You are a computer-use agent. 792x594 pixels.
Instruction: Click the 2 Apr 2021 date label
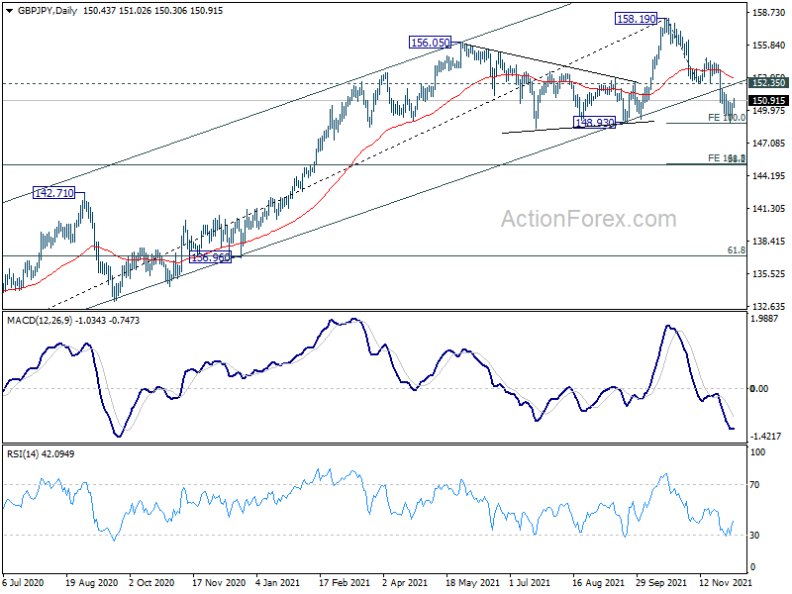tap(405, 583)
